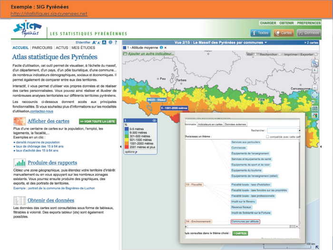Tick the 'compatible avec cette carte' checkbox
The image size is (333, 250).
coord(267,137)
